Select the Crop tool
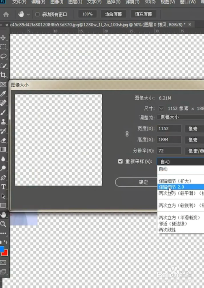 [x=3, y=75]
